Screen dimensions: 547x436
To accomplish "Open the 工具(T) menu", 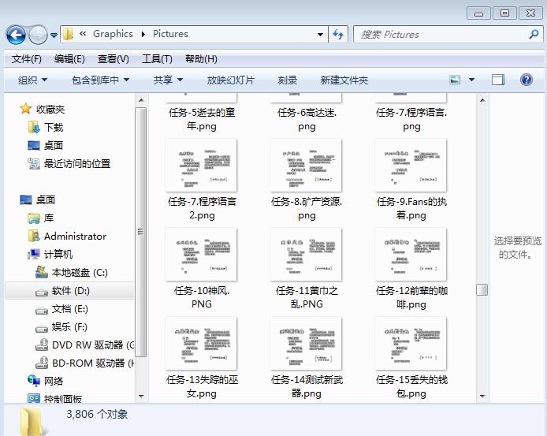I will (x=157, y=58).
